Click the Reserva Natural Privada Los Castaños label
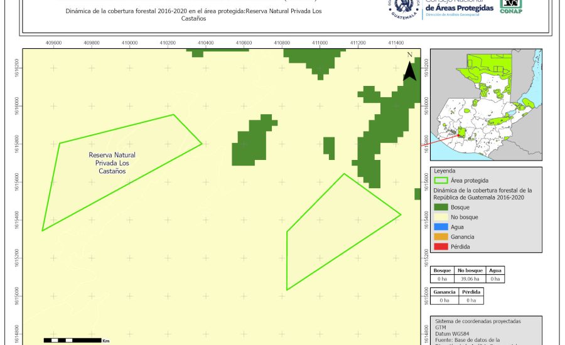This screenshot has width=565, height=345. coord(112,162)
